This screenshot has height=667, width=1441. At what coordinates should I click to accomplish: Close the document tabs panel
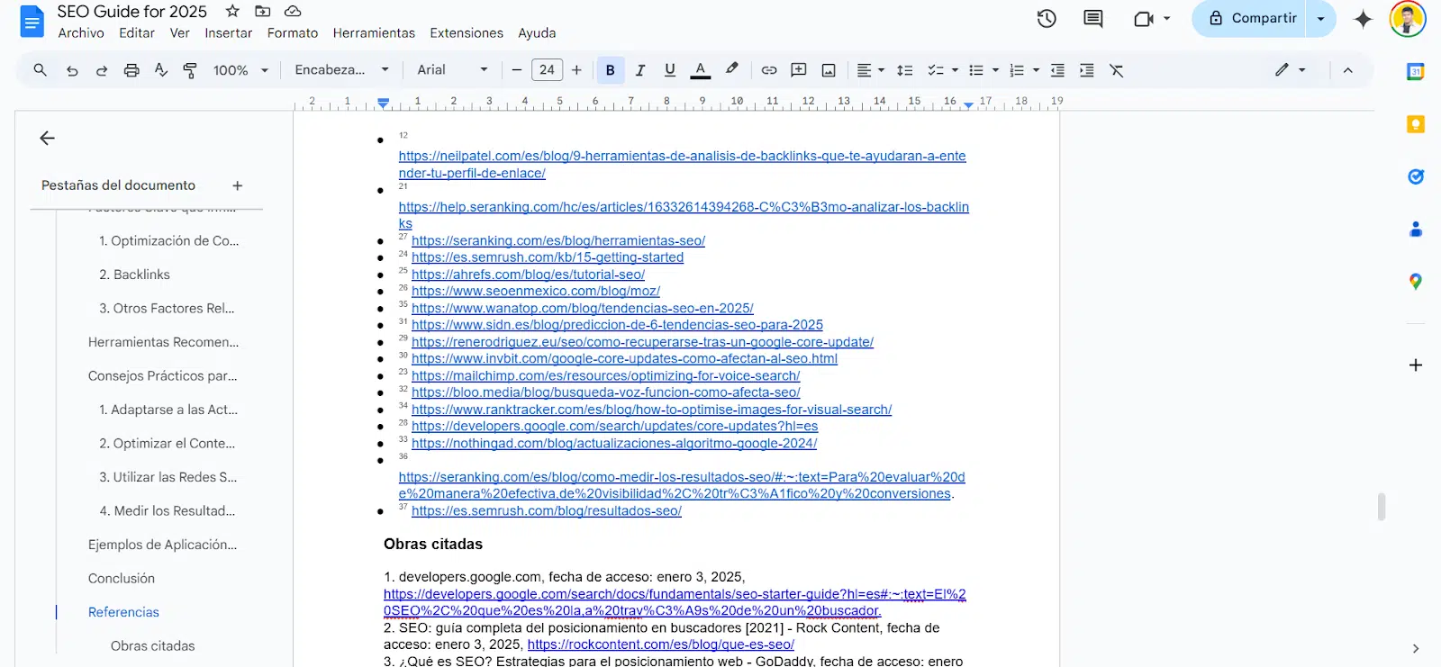tap(47, 138)
